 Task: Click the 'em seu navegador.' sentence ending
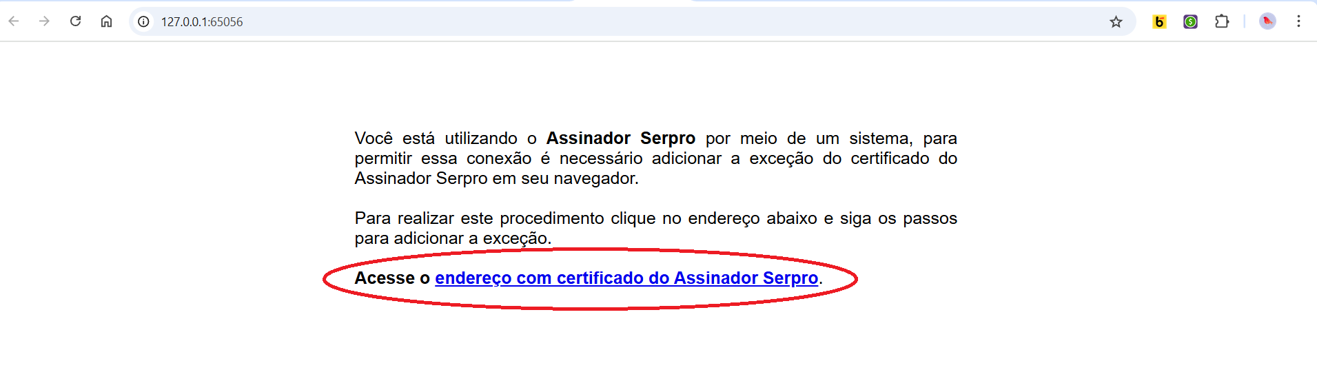pos(566,178)
